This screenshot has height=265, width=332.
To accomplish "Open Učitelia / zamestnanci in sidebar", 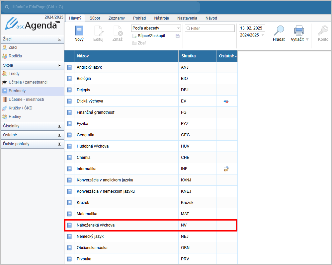I will (x=32, y=82).
